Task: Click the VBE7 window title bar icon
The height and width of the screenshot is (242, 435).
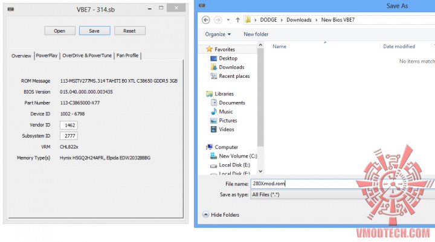Action: (x=11, y=10)
